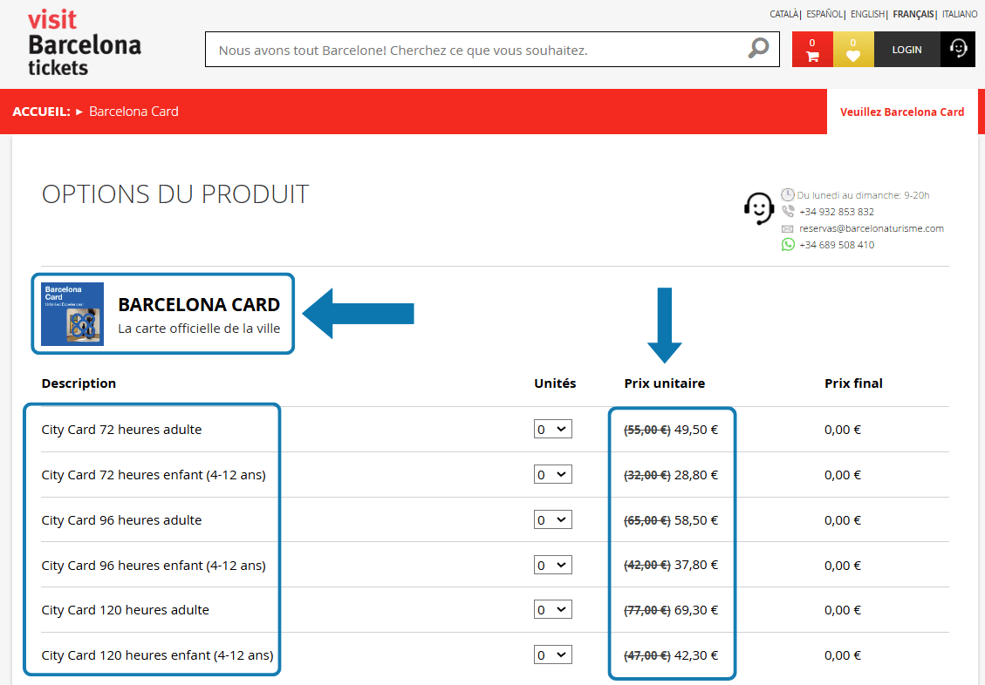Open the Unités dropdown for City Card 120 heures adulte
This screenshot has width=985, height=685.
552,610
